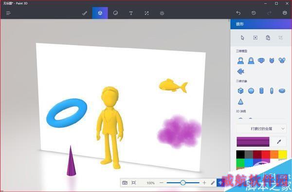Select the 3D objects cube tab
The image size is (292, 192).
pos(100,13)
